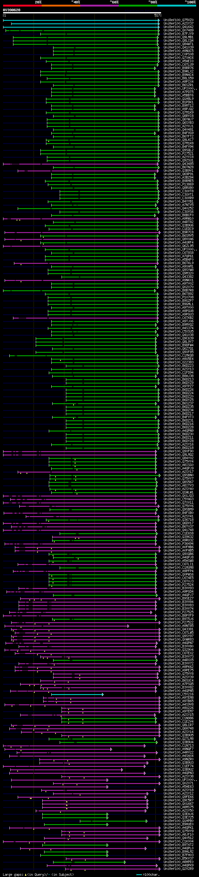Click hit label UniRef100_Q7XV11
The height and width of the screenshot is (877, 199).
178,502
